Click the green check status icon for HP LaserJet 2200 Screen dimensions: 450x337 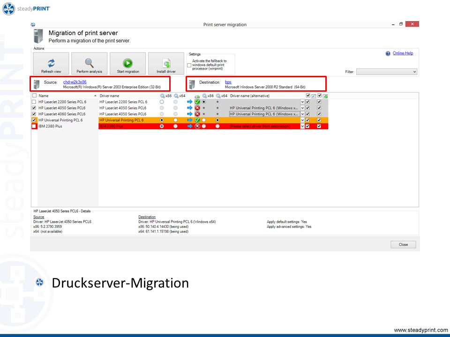(197, 102)
